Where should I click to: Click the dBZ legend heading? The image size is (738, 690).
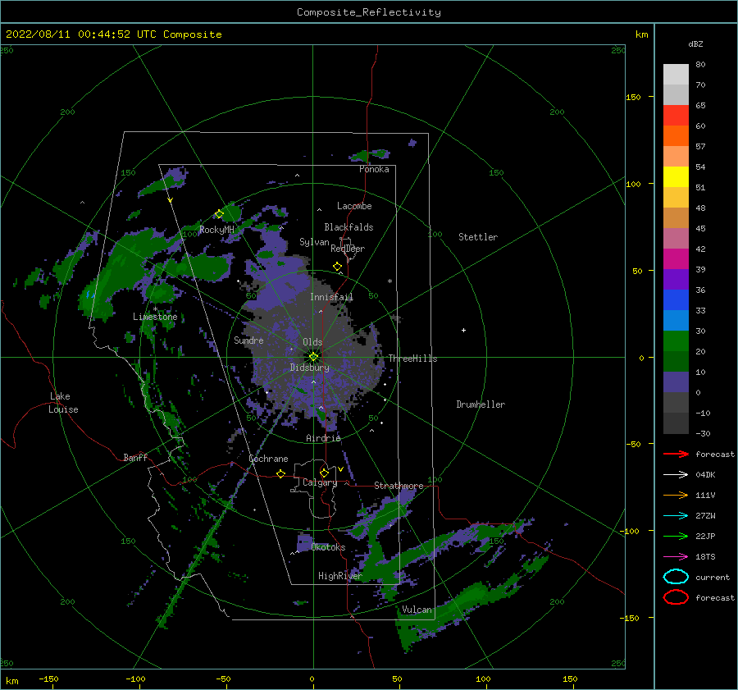(695, 43)
